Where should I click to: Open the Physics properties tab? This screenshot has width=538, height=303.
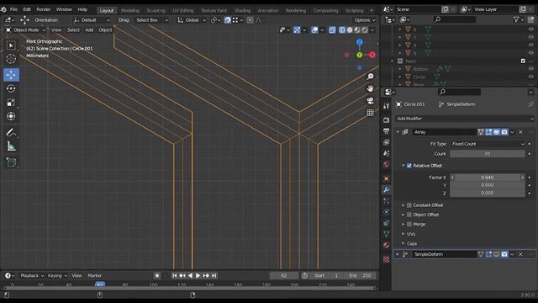[387, 212]
